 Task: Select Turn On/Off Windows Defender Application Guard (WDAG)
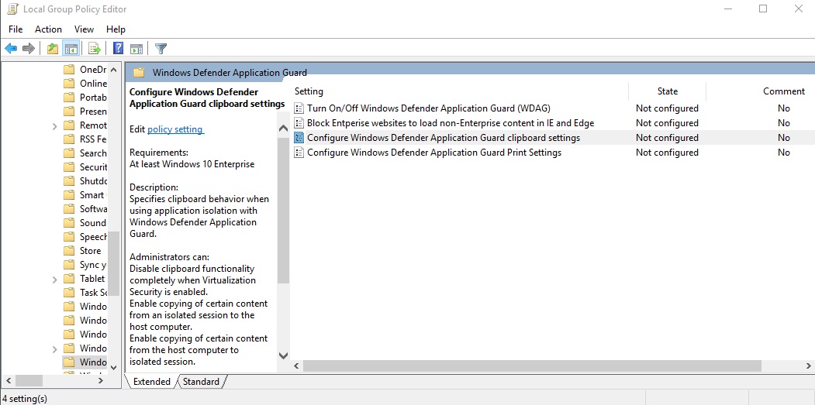pyautogui.click(x=428, y=108)
